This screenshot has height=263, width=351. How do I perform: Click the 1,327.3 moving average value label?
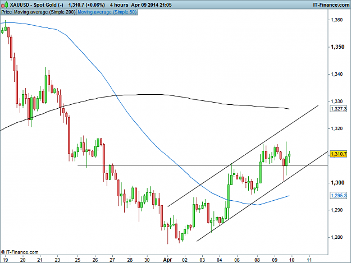(339, 109)
